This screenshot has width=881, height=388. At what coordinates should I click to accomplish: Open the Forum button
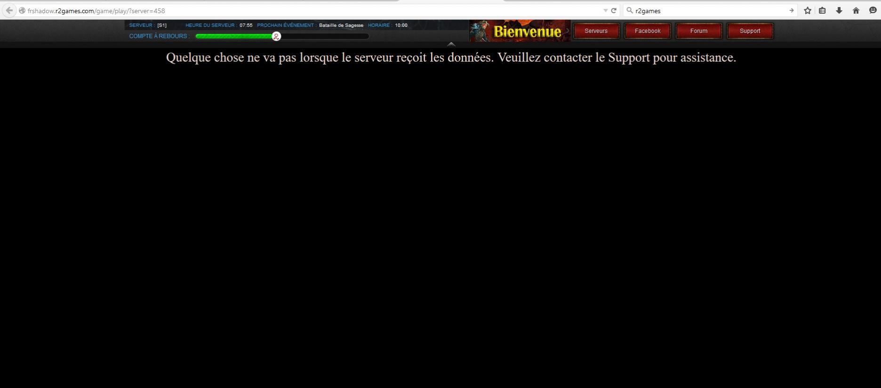pos(698,31)
